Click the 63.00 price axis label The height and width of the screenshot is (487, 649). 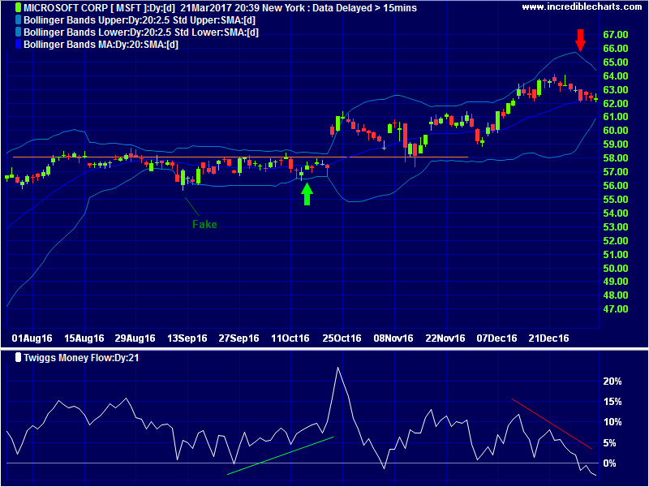pos(616,90)
